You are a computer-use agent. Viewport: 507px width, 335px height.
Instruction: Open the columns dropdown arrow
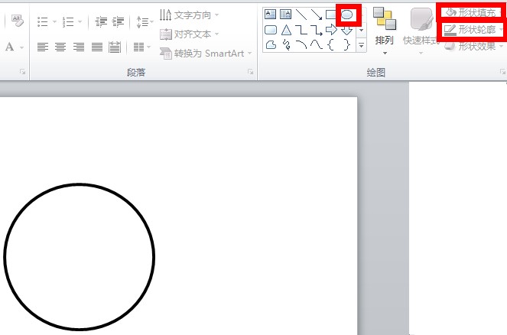(149, 47)
